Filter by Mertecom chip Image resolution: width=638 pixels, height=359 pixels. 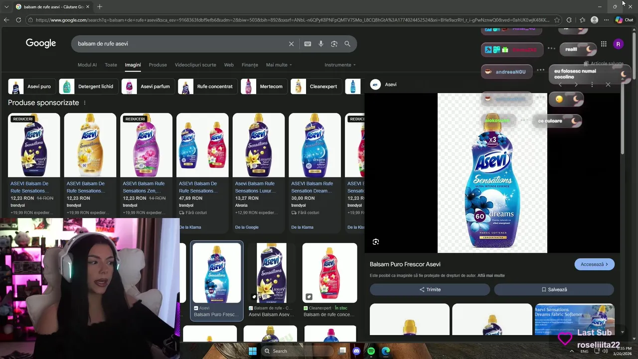pos(264,86)
